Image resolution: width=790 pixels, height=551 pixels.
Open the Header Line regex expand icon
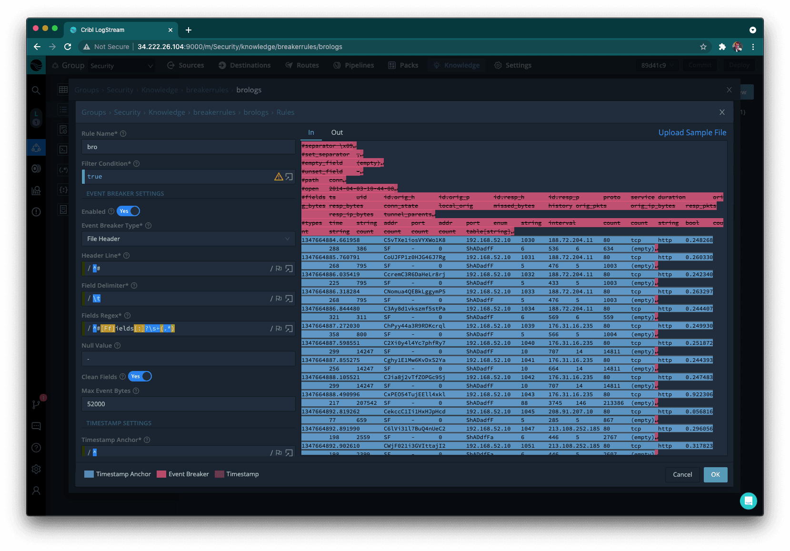coord(289,269)
